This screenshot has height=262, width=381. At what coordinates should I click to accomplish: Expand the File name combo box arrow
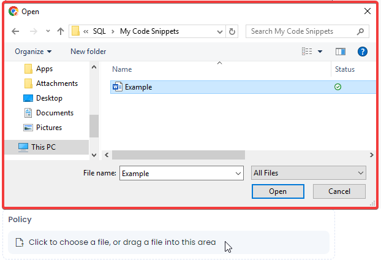point(238,174)
